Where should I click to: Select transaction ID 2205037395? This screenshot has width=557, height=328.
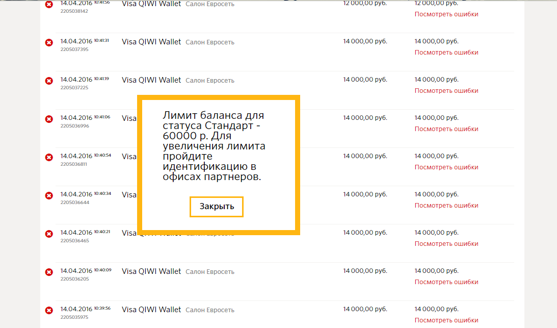coord(74,49)
